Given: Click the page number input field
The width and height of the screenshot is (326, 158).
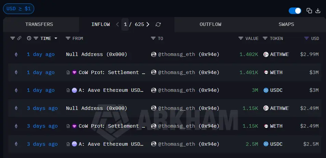Looking at the screenshot, I should pyautogui.click(x=125, y=25).
